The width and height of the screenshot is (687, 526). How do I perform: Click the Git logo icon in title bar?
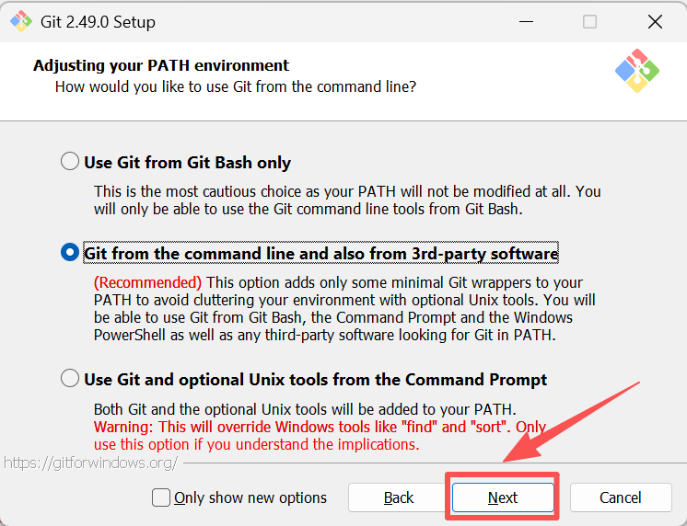click(x=21, y=21)
